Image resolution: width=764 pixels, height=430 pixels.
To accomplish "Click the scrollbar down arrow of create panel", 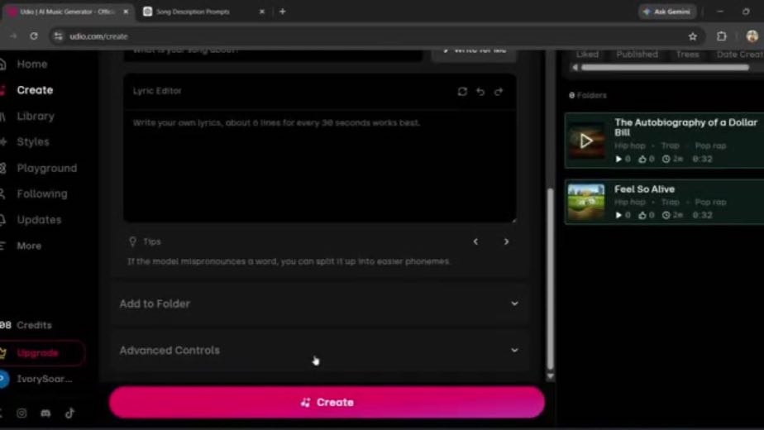I will (550, 376).
